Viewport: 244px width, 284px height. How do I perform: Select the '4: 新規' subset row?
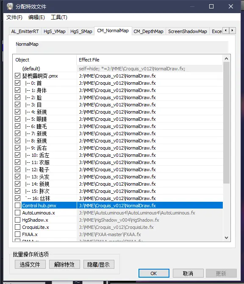point(118,112)
